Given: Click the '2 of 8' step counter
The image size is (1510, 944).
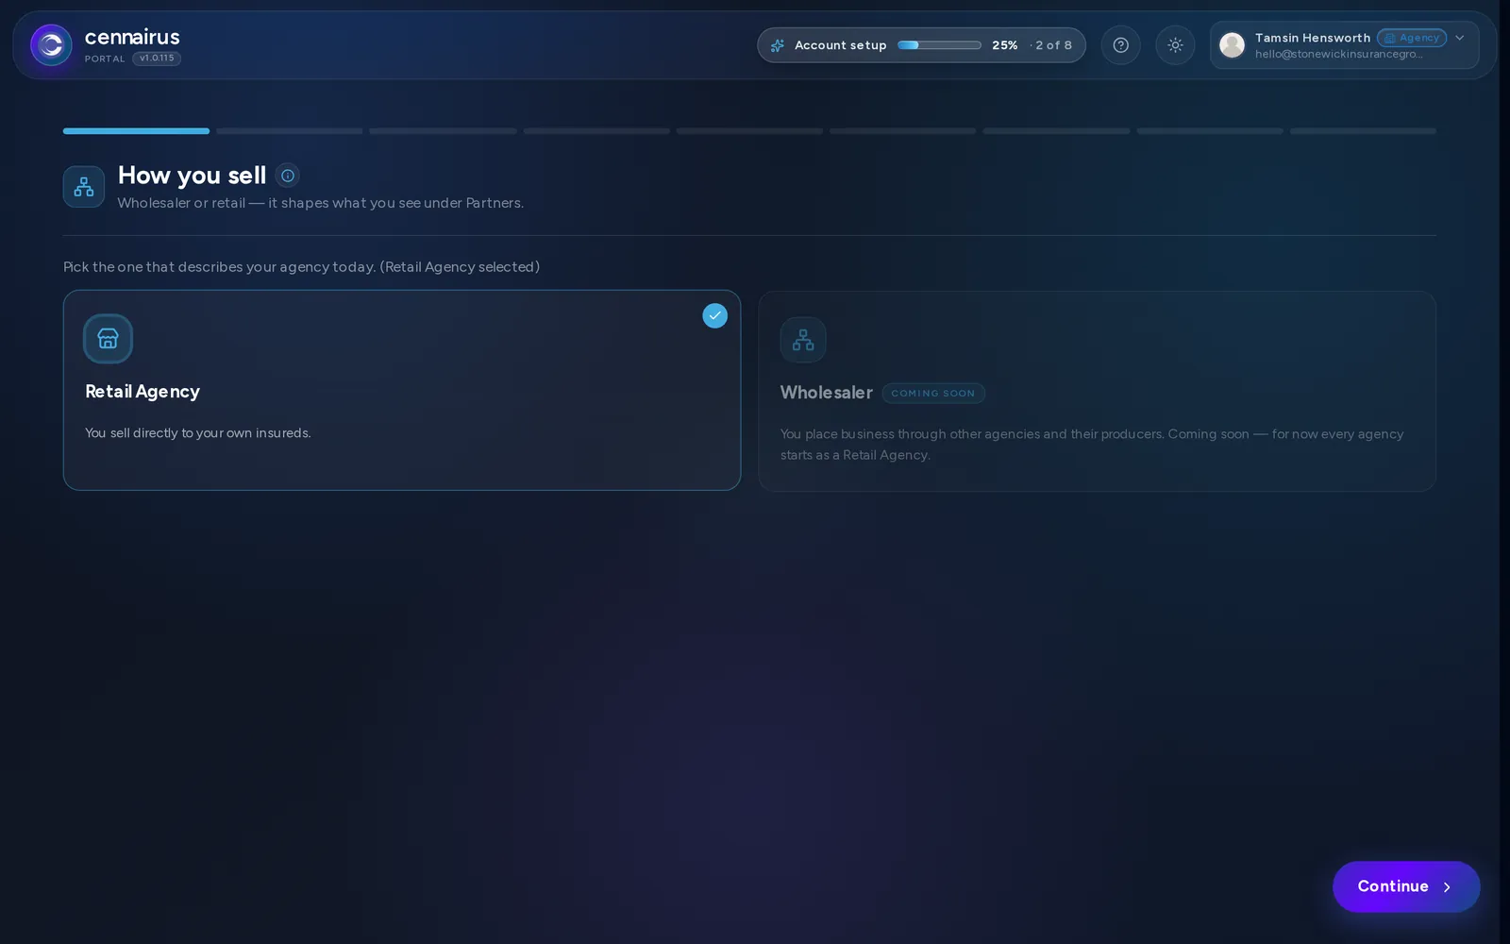Looking at the screenshot, I should (x=1053, y=45).
